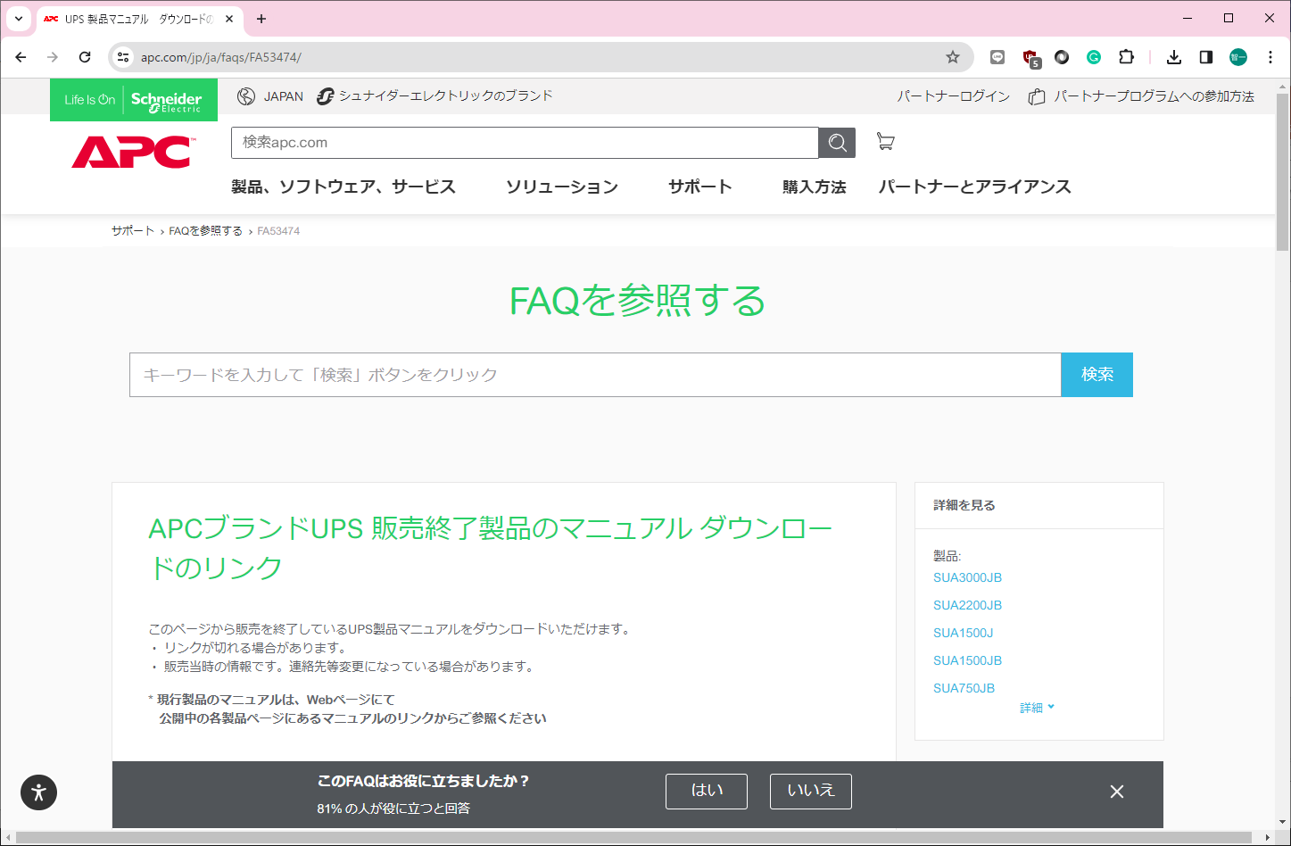Open the ソリューション menu
Screen dimensions: 1291x846
tap(561, 187)
